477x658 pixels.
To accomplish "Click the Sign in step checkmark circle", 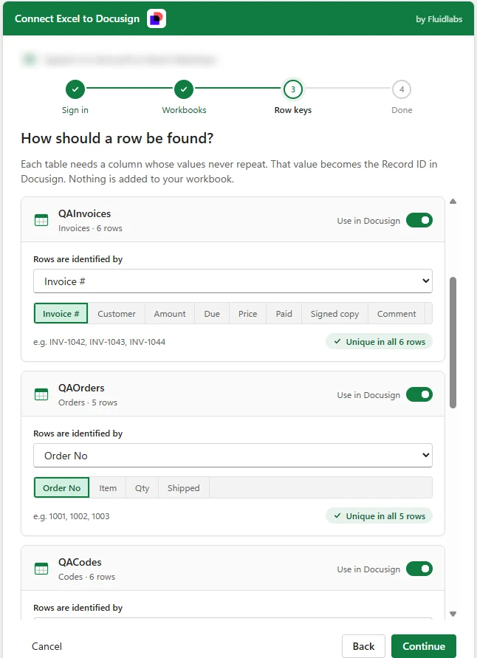I will [x=75, y=89].
